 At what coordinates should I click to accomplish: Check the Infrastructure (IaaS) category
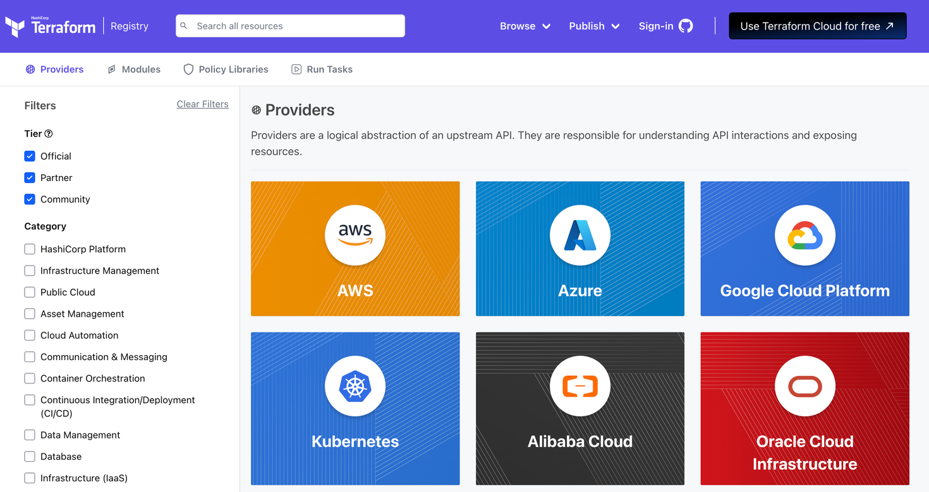(30, 478)
